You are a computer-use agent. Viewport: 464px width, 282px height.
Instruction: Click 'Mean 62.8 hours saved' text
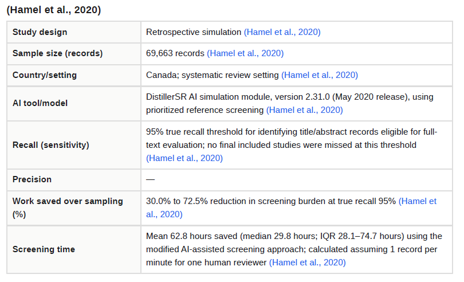pyautogui.click(x=192, y=236)
